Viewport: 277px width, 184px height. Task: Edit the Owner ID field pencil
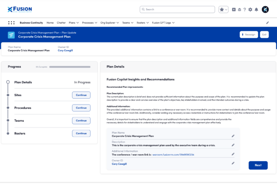point(233,163)
